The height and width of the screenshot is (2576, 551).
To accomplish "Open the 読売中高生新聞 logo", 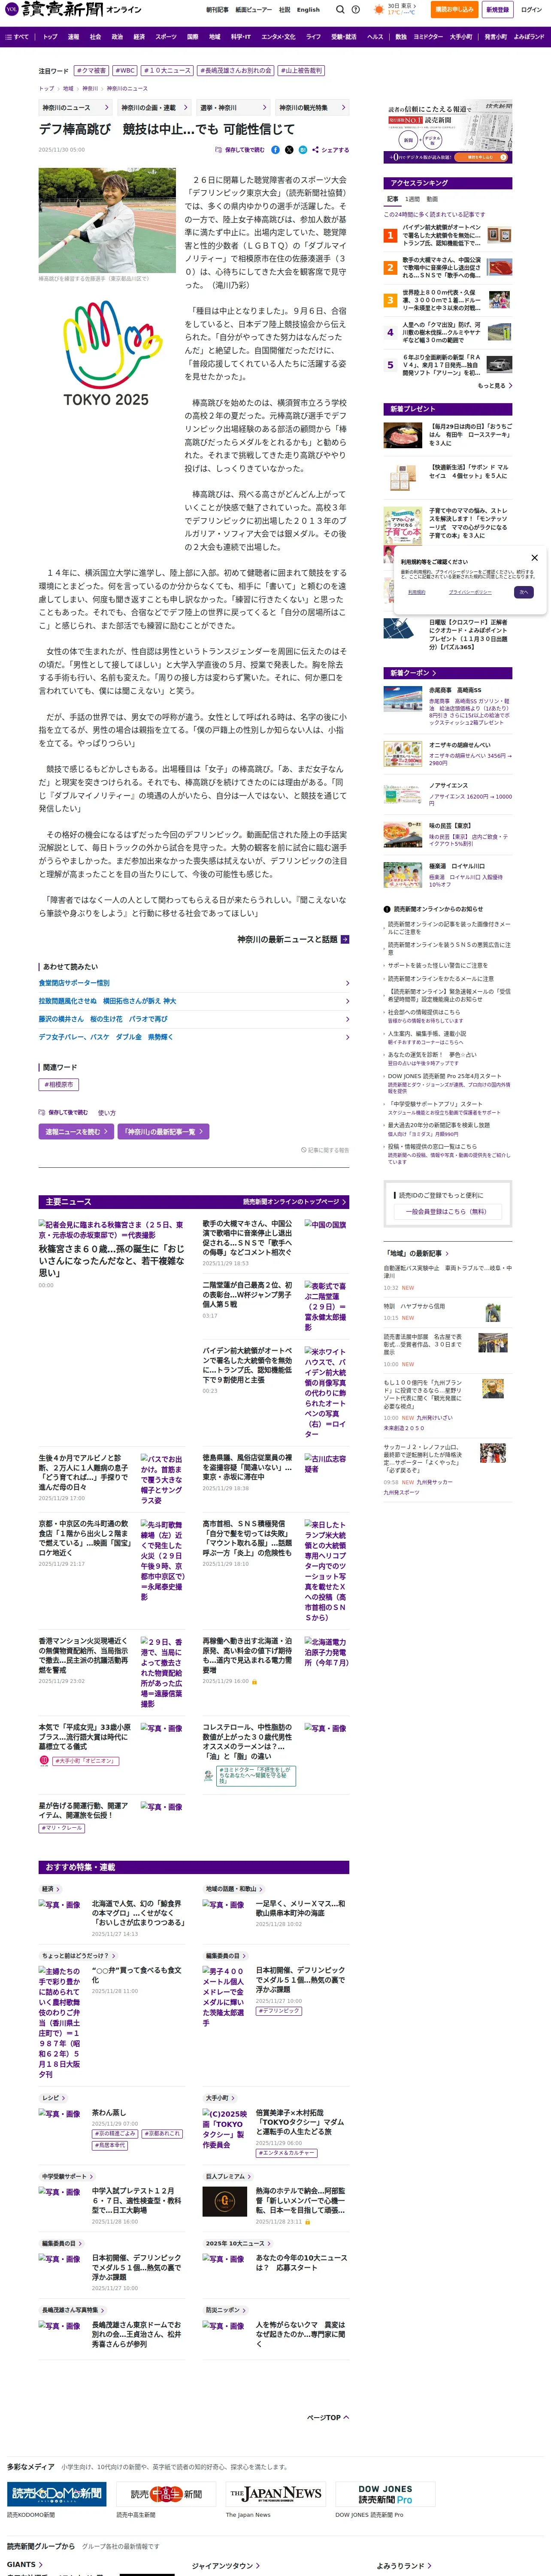I will [x=165, y=2494].
